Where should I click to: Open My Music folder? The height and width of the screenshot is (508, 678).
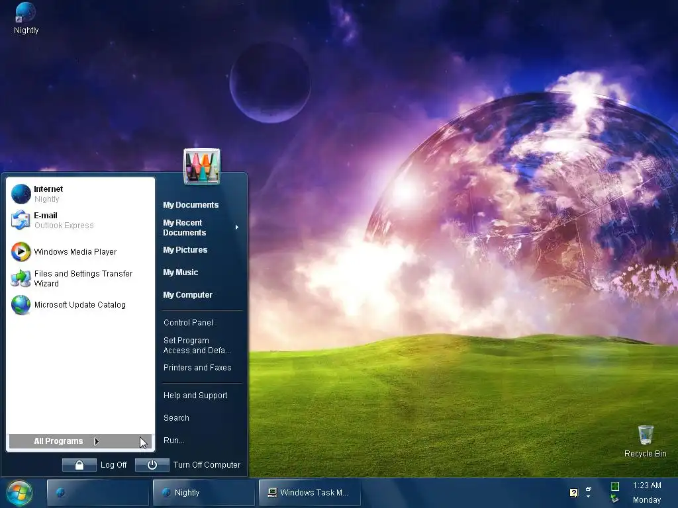pyautogui.click(x=180, y=272)
